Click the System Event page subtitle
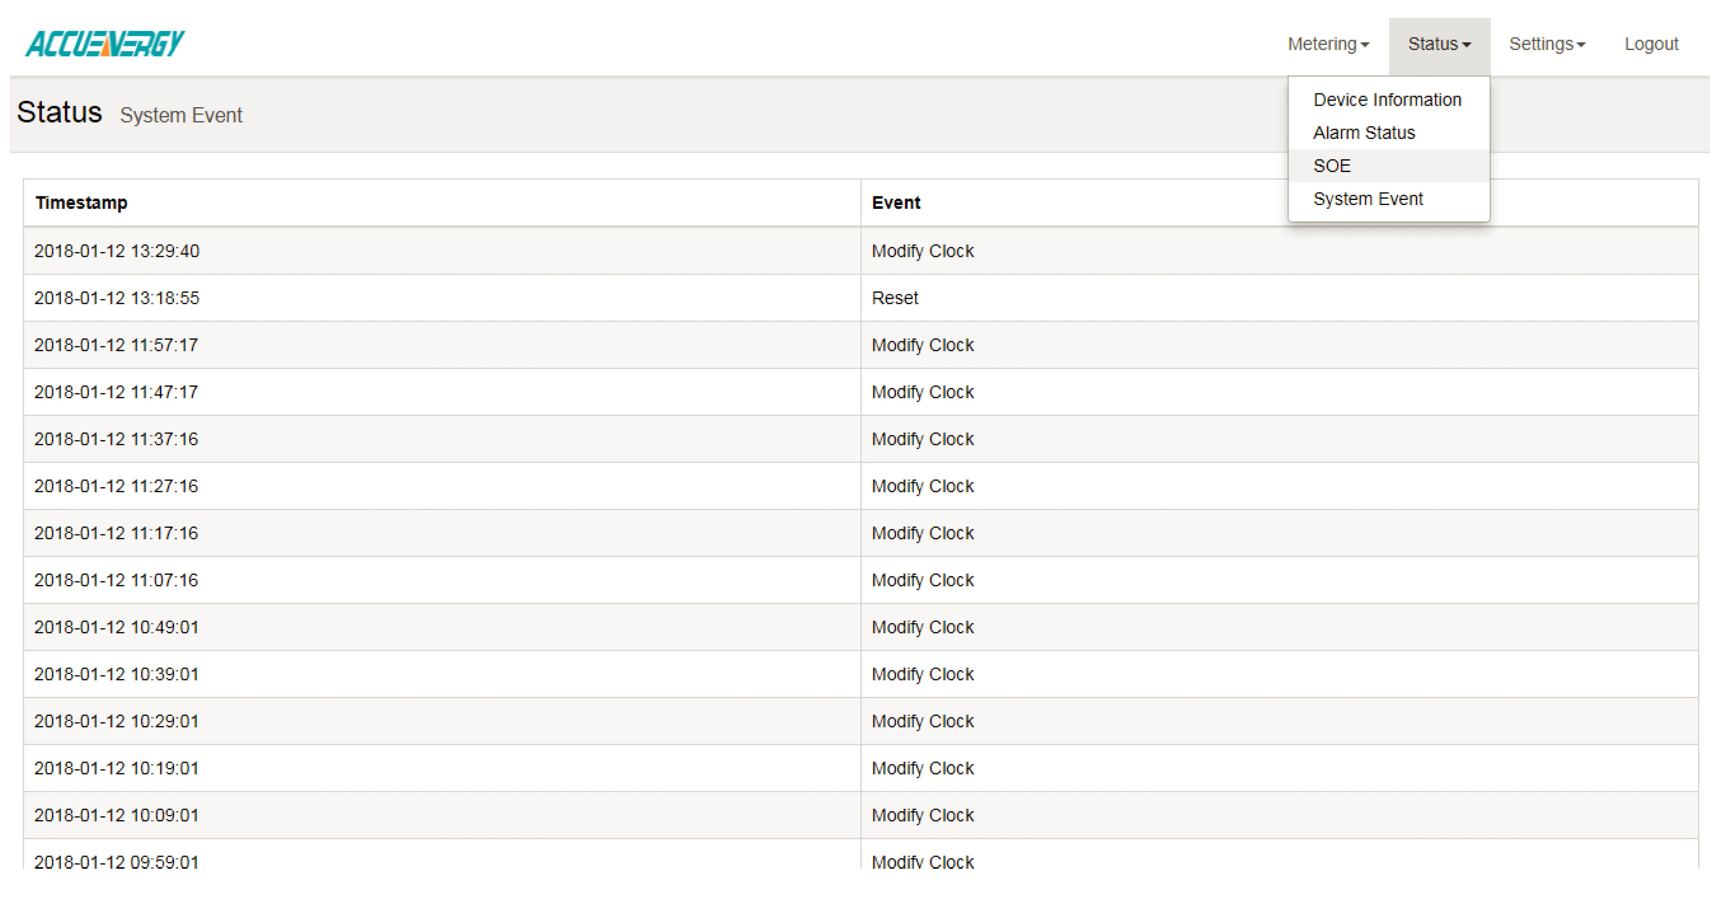The height and width of the screenshot is (900, 1715). [x=181, y=115]
